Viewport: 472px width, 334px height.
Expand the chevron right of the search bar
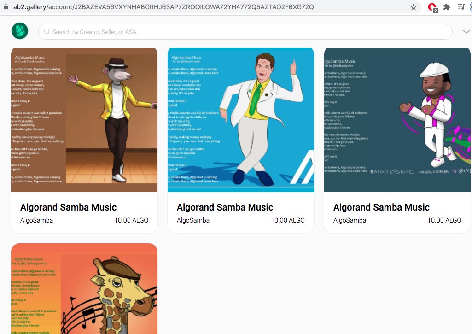[466, 31]
